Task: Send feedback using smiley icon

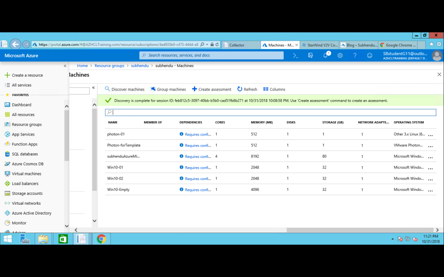Action: (369, 56)
